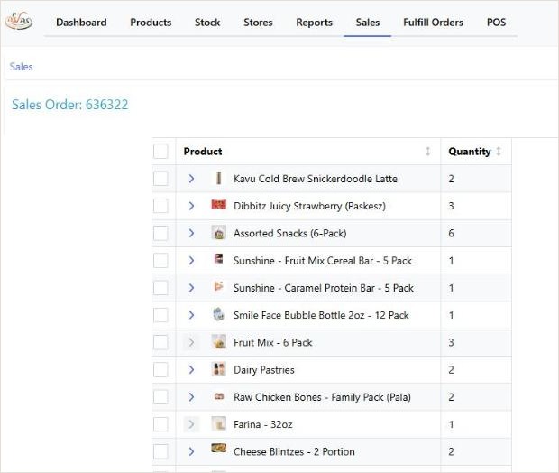Check the Dairy Pastries row checkbox
The width and height of the screenshot is (559, 473).
pyautogui.click(x=160, y=370)
